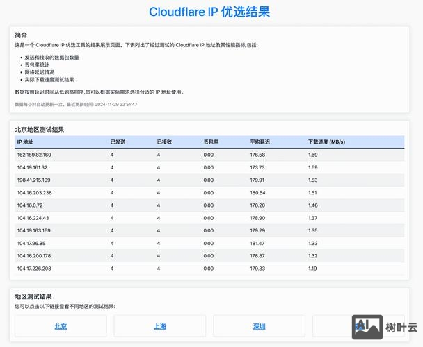Screen dimensions: 423x347
Task: Select IP address 104.16.0.72
Action: 30,205
